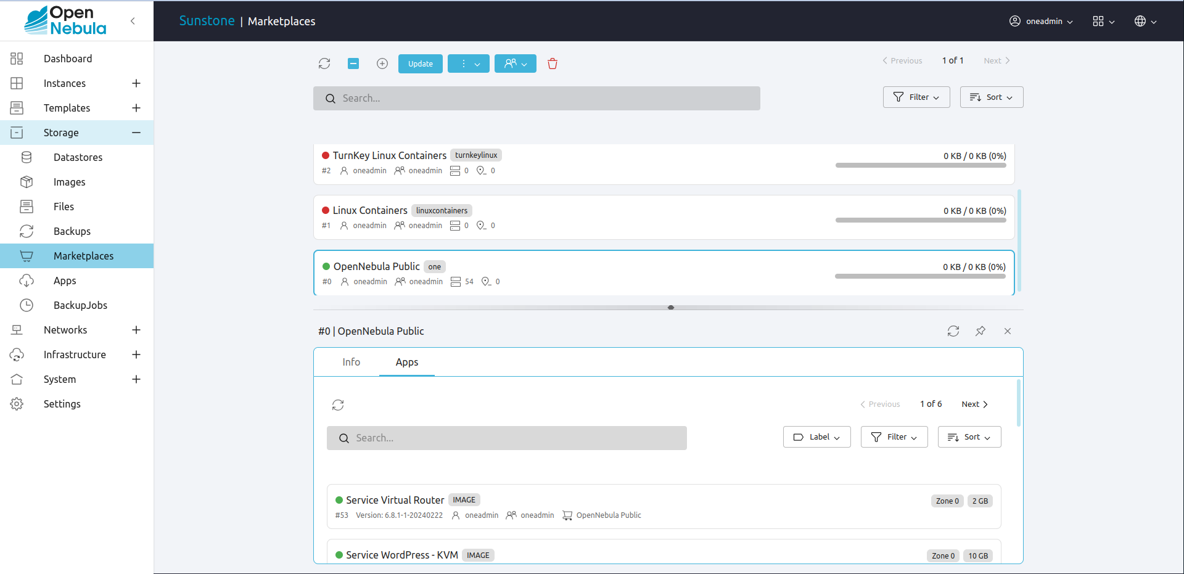Image resolution: width=1184 pixels, height=574 pixels.
Task: Expand the System section
Action: click(x=136, y=379)
